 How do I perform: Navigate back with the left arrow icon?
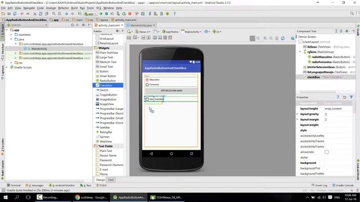[66, 13]
